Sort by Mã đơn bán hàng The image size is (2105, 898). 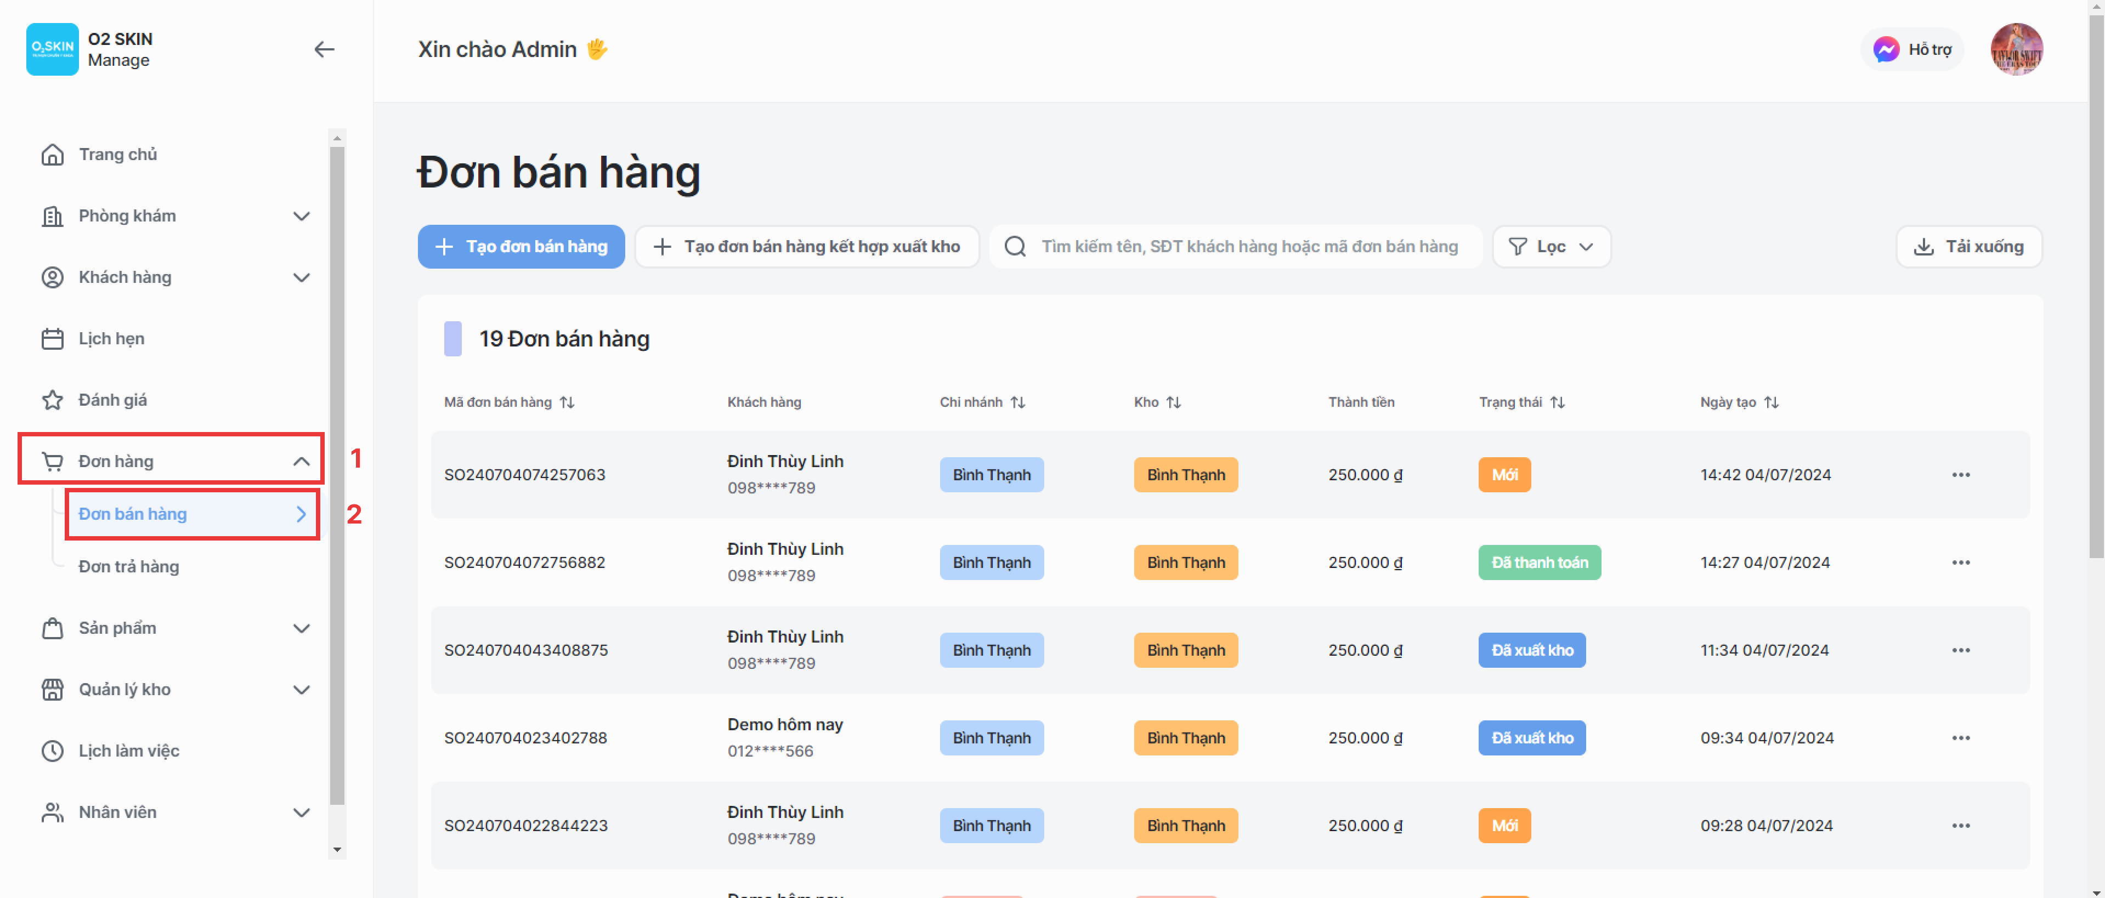click(x=567, y=402)
